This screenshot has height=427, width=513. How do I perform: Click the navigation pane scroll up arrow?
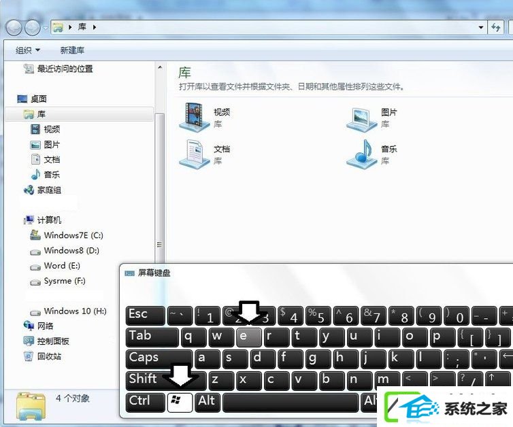click(x=160, y=68)
